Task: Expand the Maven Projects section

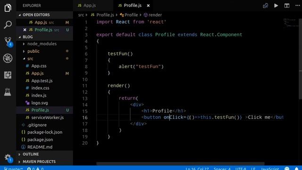Action: (44, 161)
